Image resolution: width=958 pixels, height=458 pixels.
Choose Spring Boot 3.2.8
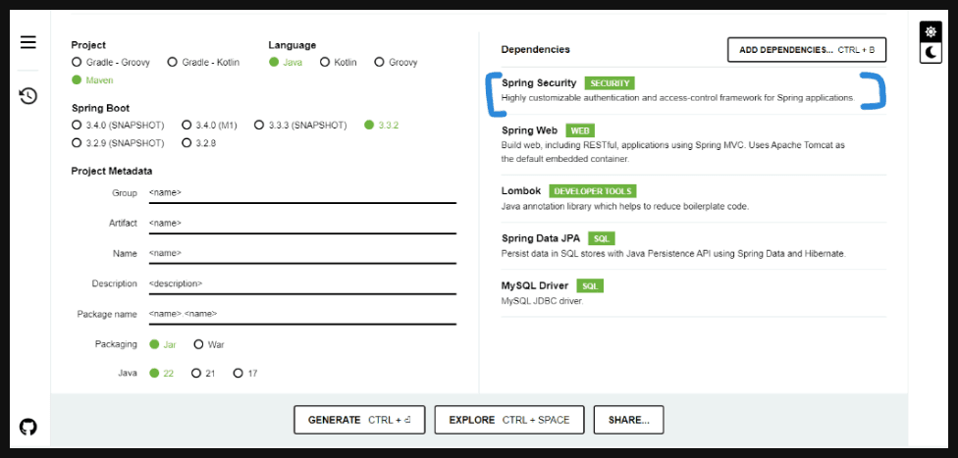tap(199, 143)
